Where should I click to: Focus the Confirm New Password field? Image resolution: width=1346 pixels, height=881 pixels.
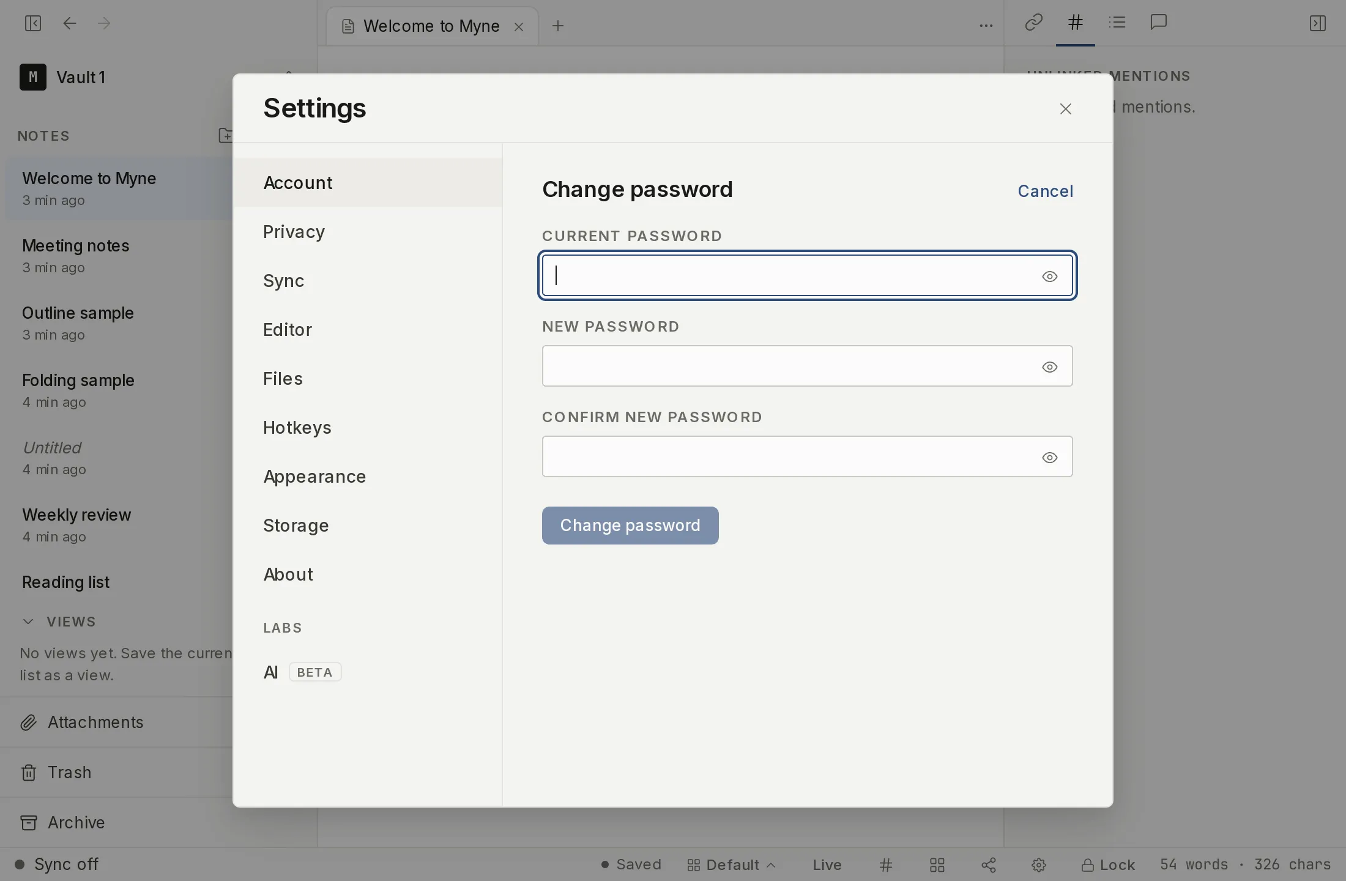click(808, 456)
